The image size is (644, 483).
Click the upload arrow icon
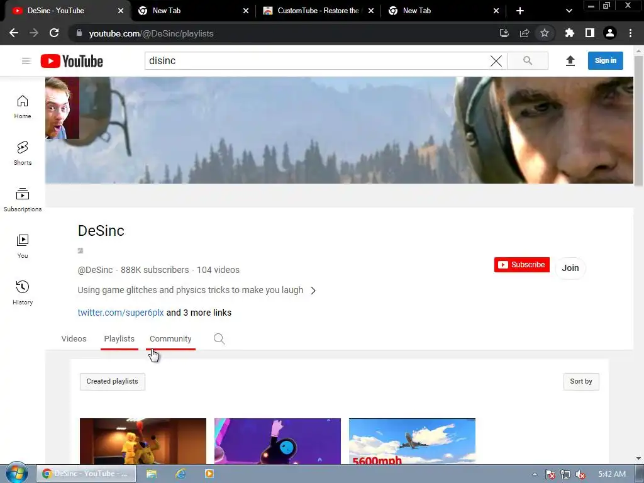click(570, 61)
